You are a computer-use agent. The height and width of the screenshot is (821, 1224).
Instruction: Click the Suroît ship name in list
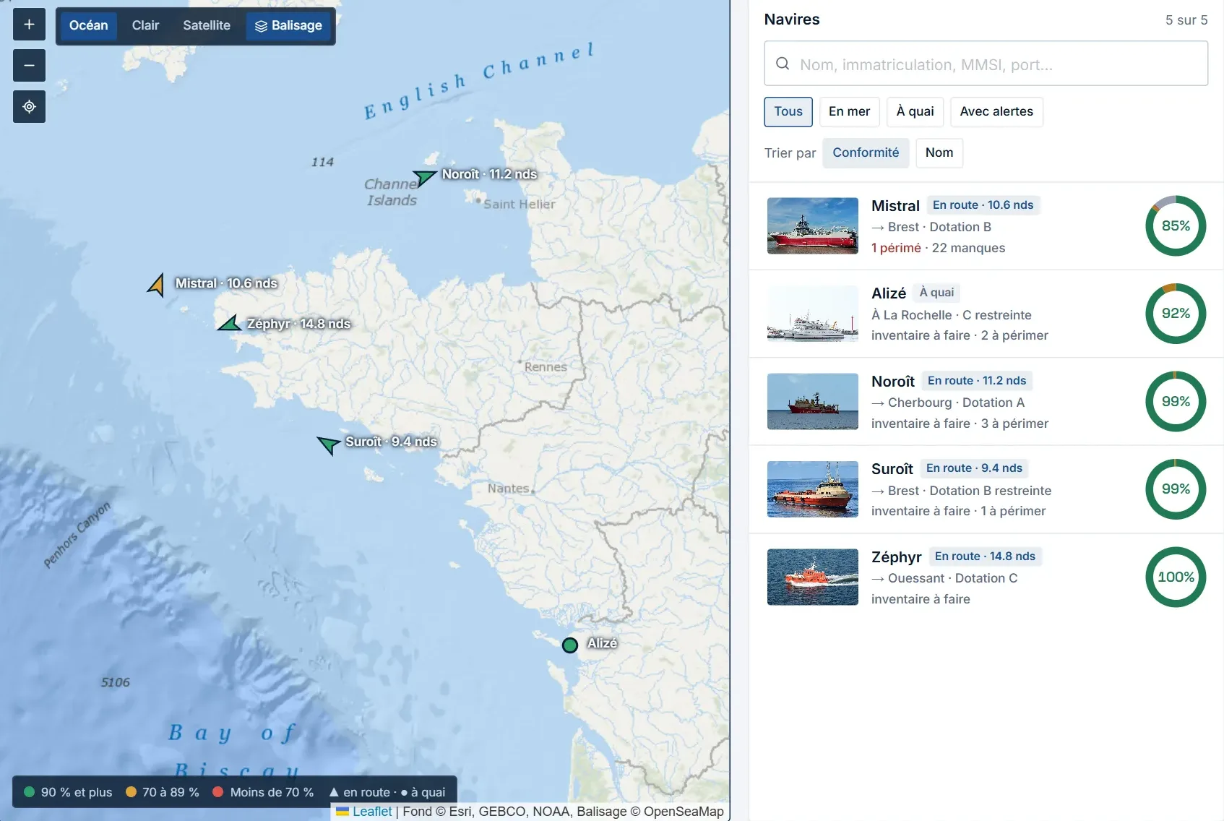(x=892, y=469)
